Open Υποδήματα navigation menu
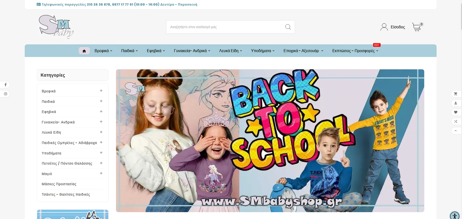Image resolution: width=462 pixels, height=219 pixels. click(x=263, y=51)
